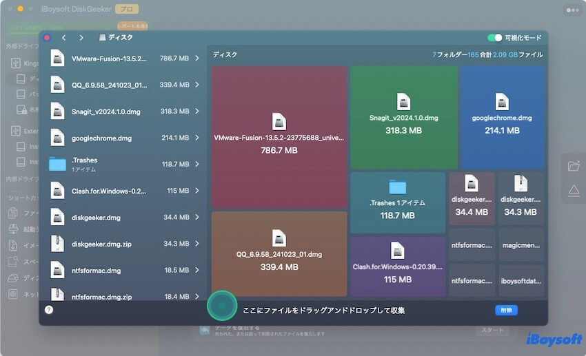Click the 削除 button
Screen dimensions: 586x356
click(506, 310)
